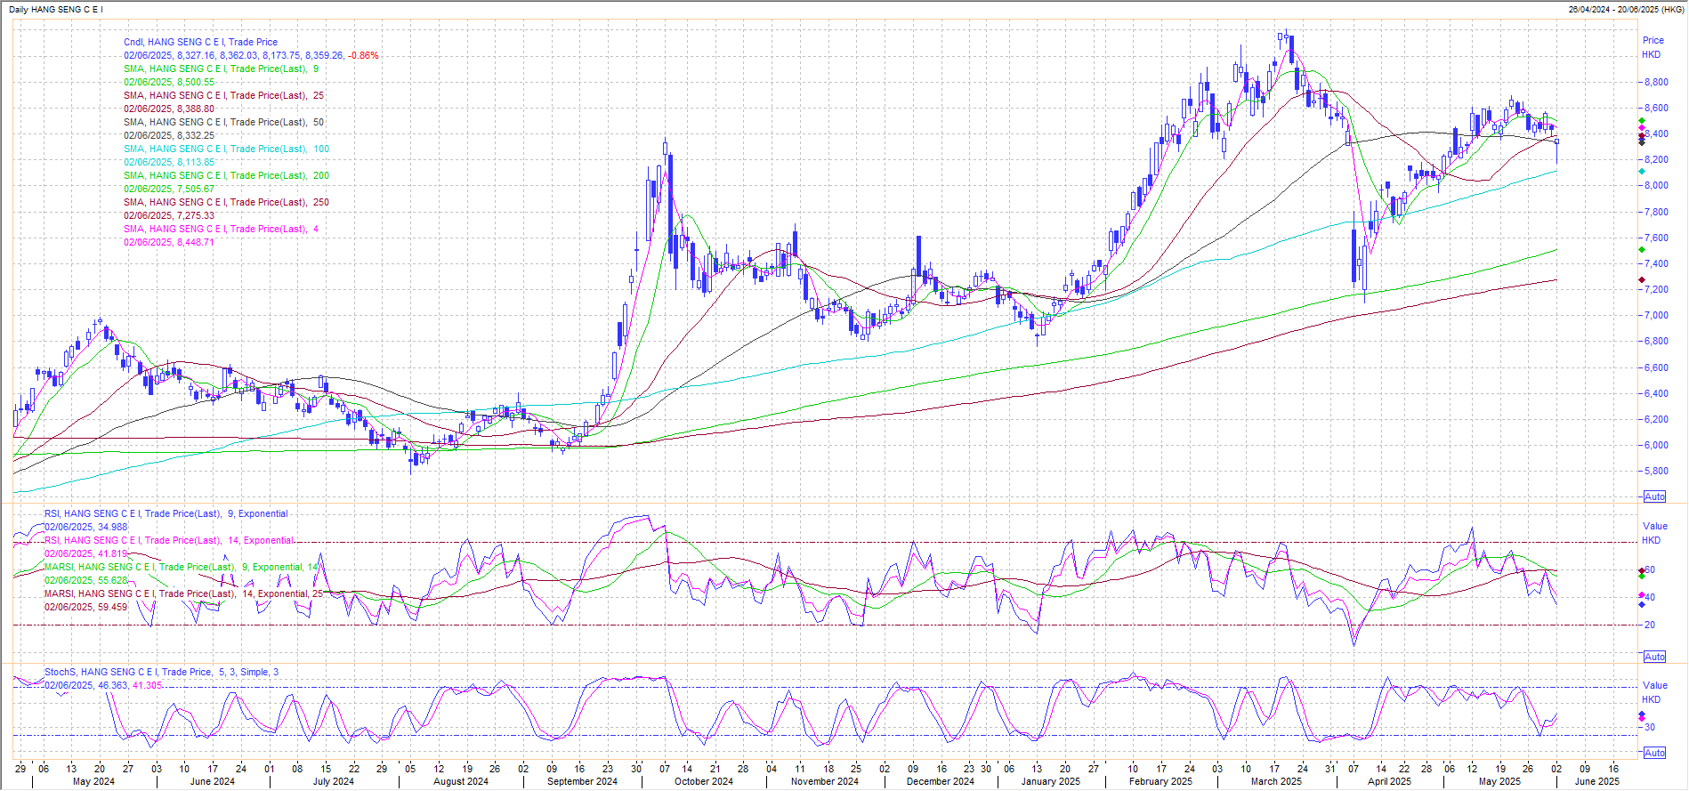1689x791 pixels.
Task: Select the RSI 14 Exponential legend entry
Action: (x=169, y=540)
